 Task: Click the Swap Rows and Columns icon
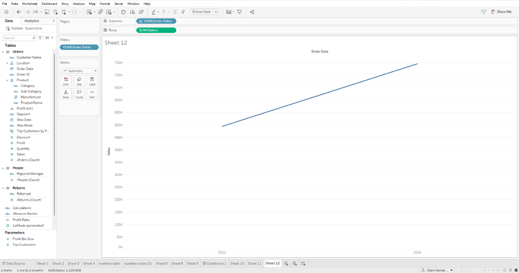coord(124,12)
